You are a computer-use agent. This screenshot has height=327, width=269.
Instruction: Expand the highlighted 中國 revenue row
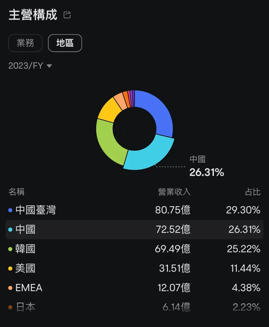[134, 229]
